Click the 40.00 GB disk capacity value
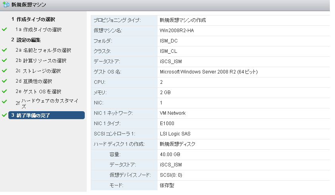 tap(170, 154)
